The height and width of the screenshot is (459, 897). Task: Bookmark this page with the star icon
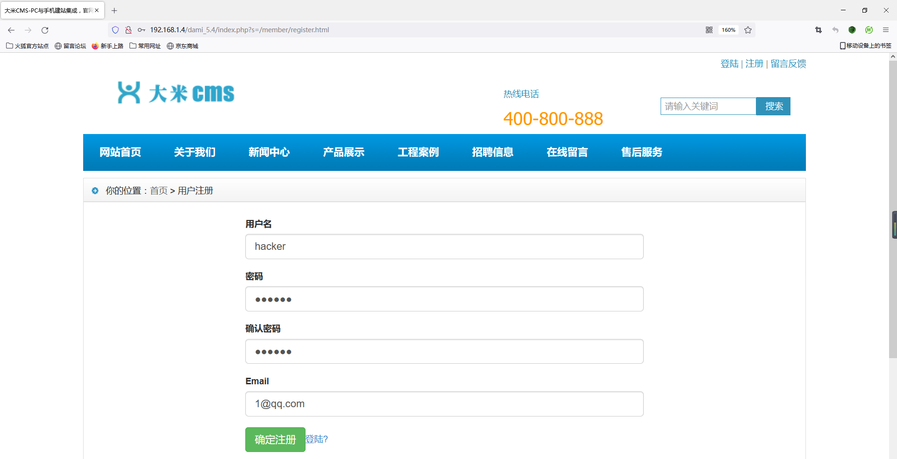747,29
